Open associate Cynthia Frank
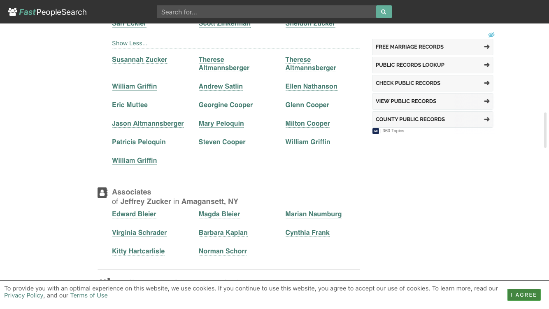 coord(307,232)
